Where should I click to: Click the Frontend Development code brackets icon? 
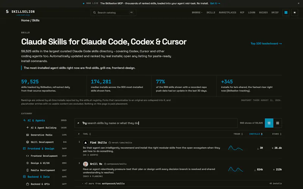click(27, 156)
